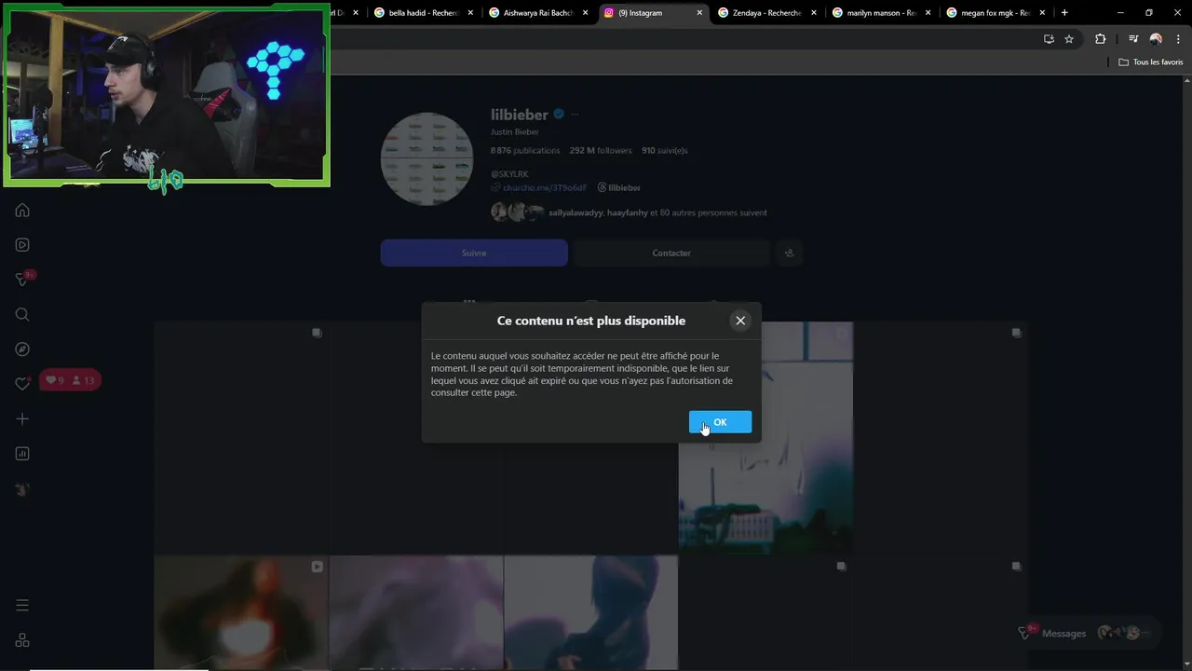Click the install app icon in address bar
The height and width of the screenshot is (671, 1192).
1049,39
